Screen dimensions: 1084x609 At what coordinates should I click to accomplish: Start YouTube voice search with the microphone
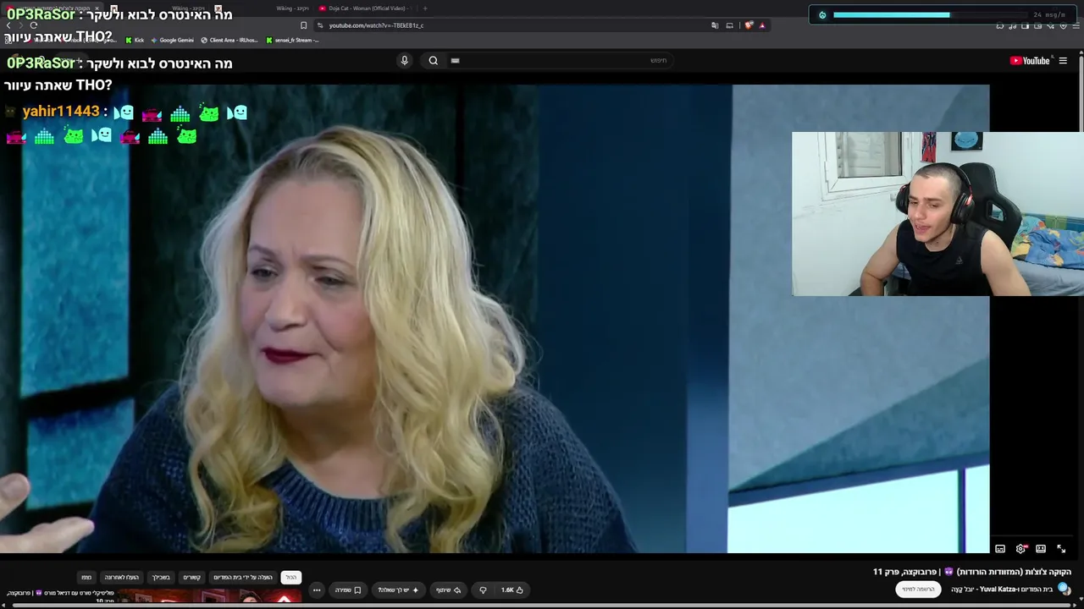pos(404,60)
